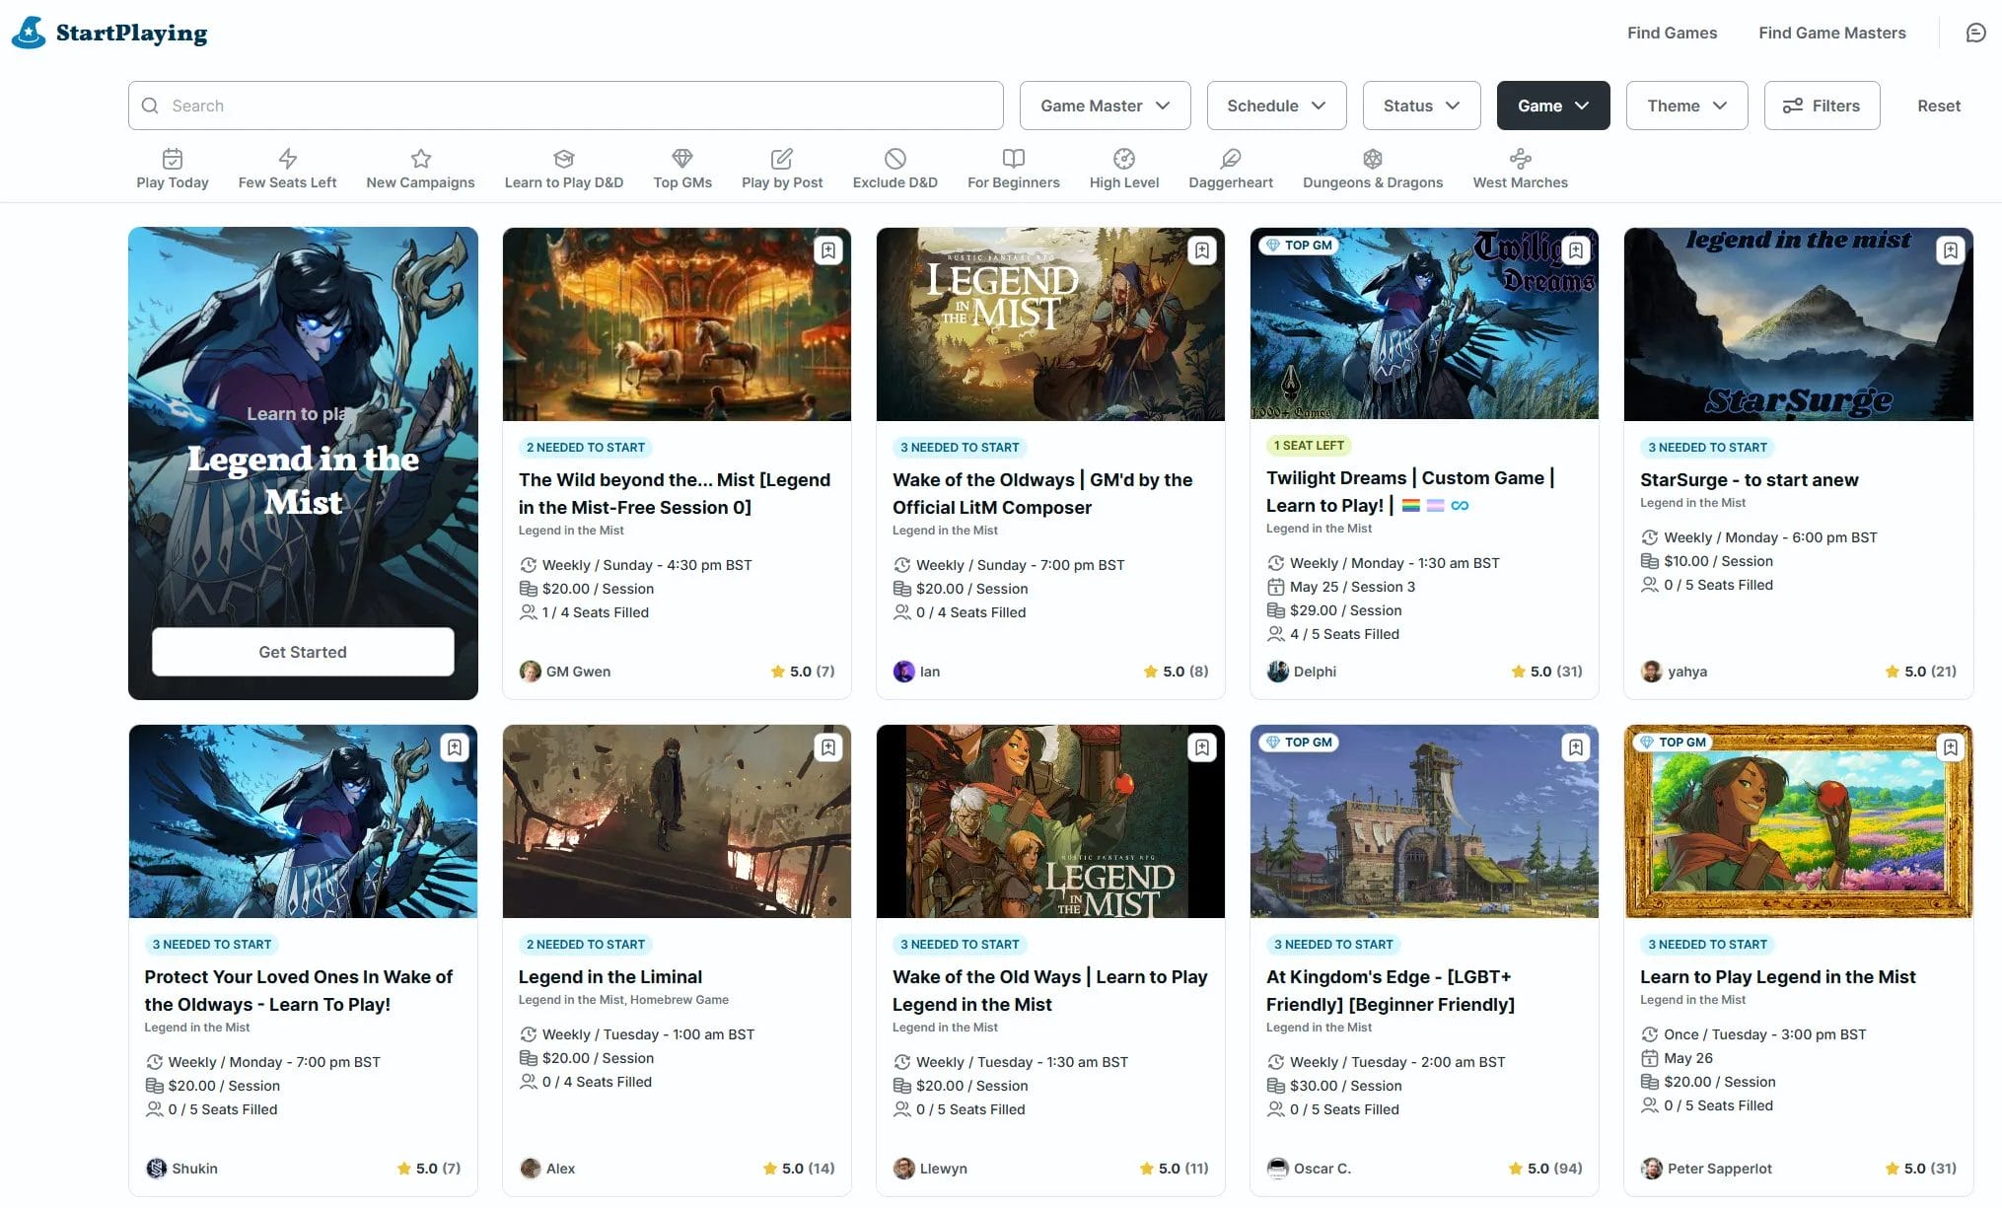Screen dimensions: 2002x1208
Task: View yahya's avatar profile
Action: coord(1652,672)
